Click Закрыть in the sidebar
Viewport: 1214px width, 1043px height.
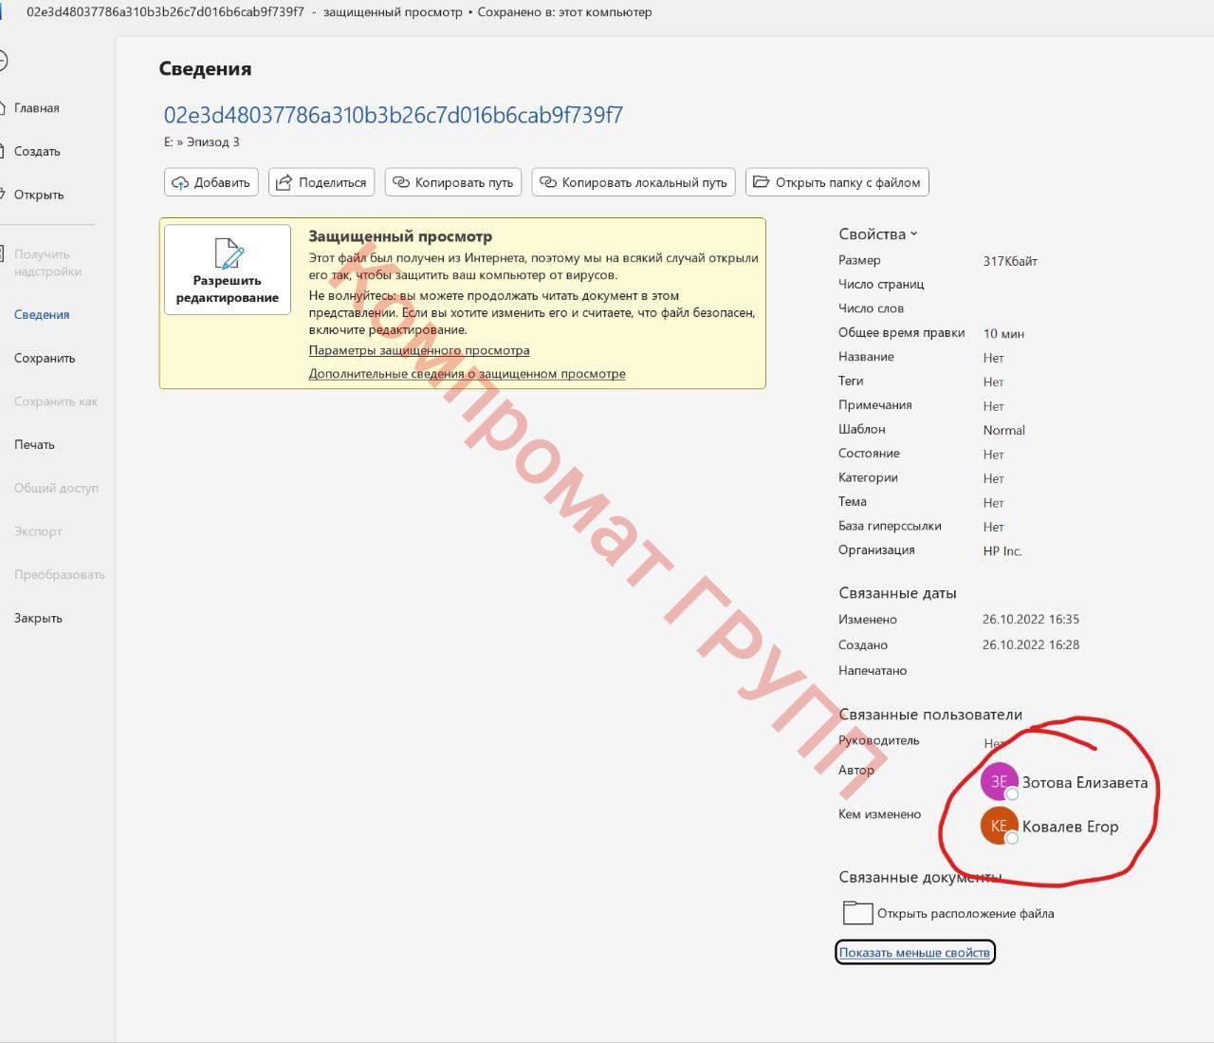point(38,619)
